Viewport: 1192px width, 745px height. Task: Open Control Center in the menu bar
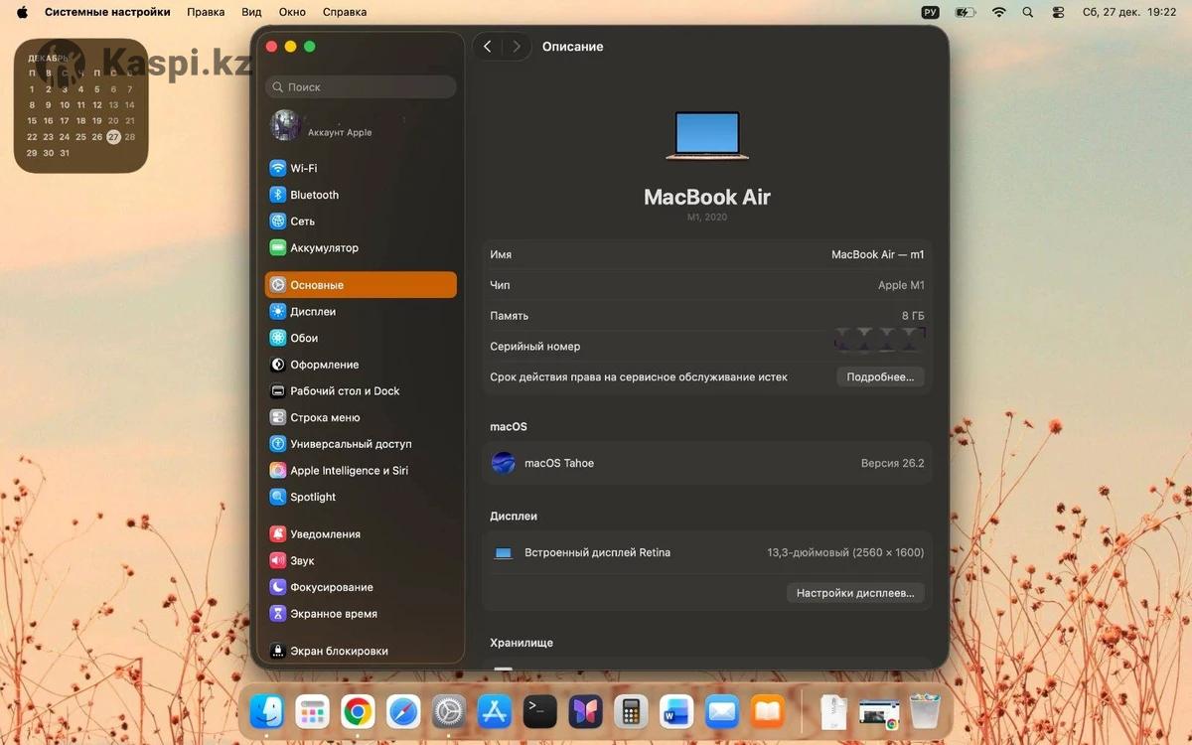pyautogui.click(x=1057, y=12)
